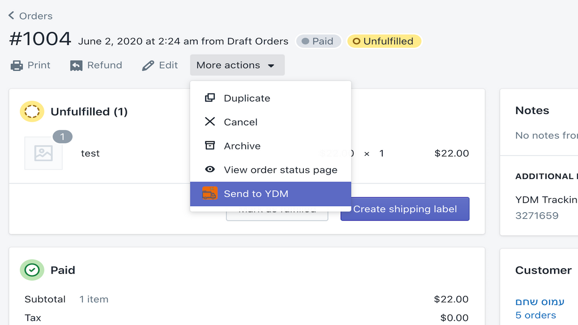Choose View order status page
The height and width of the screenshot is (325, 578).
click(270, 170)
